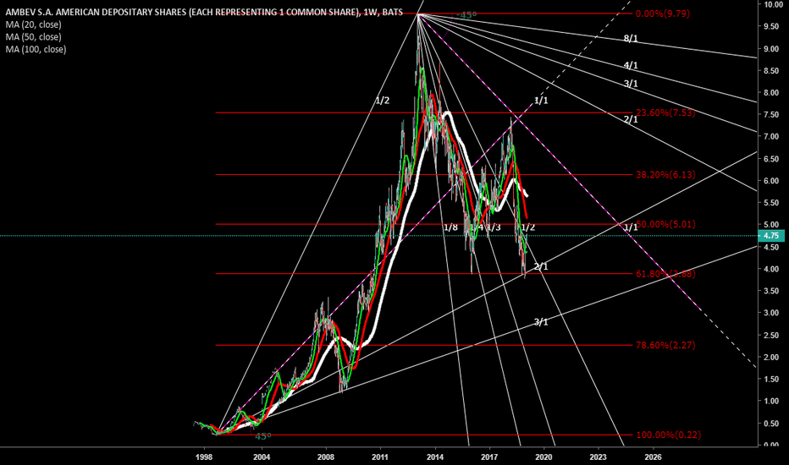The image size is (789, 465).
Task: Click the 7.50 price axis value
Action: [773, 115]
